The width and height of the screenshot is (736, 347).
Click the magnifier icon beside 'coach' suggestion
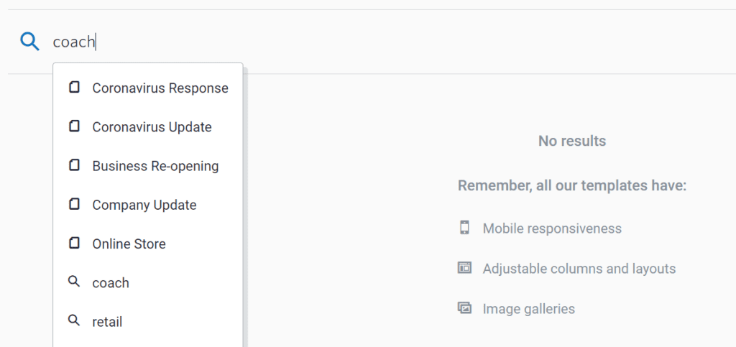click(74, 282)
